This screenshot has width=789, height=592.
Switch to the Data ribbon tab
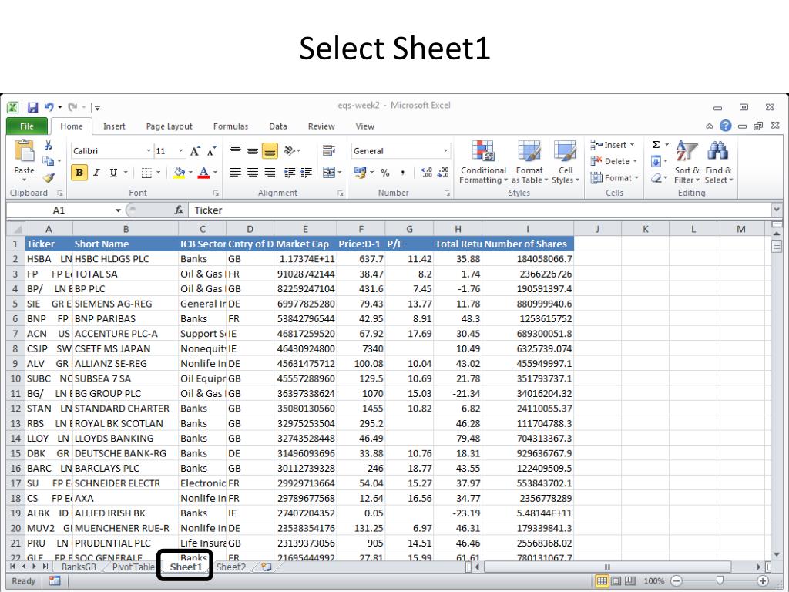(277, 126)
